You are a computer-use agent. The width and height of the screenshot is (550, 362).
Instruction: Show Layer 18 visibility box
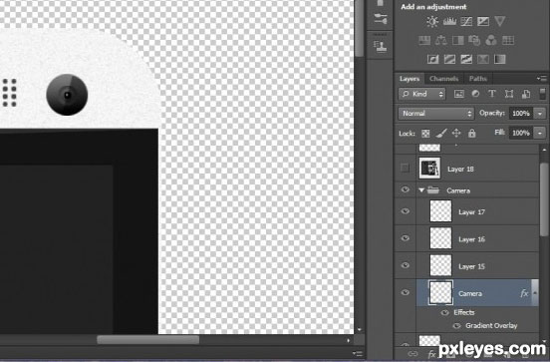tap(405, 169)
